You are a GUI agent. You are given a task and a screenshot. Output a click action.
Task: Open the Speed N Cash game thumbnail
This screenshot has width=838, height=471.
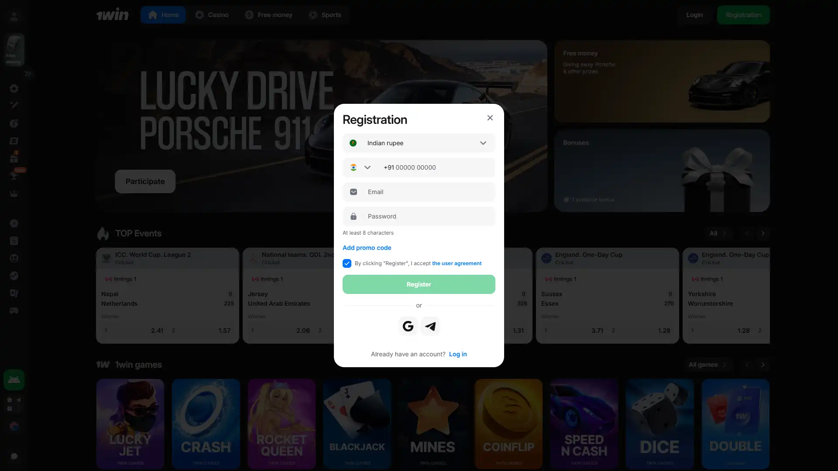tap(584, 424)
